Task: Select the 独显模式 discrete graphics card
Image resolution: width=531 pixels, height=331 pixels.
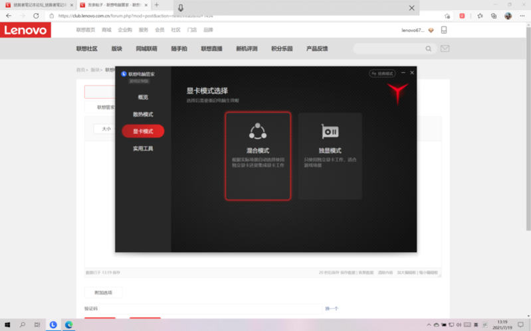Action: [x=330, y=156]
